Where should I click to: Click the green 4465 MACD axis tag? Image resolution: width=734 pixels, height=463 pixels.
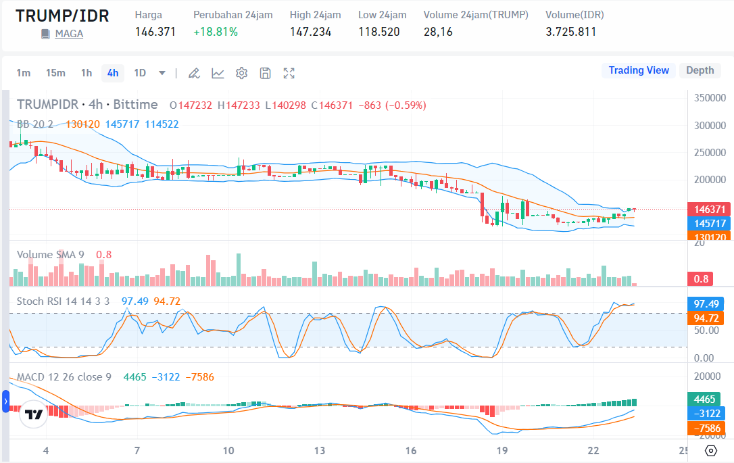click(704, 399)
